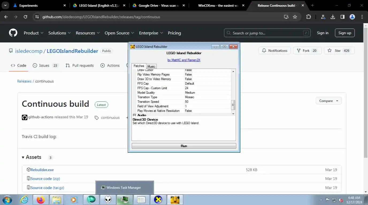Download Rebuilder.exe asset

tap(42, 170)
